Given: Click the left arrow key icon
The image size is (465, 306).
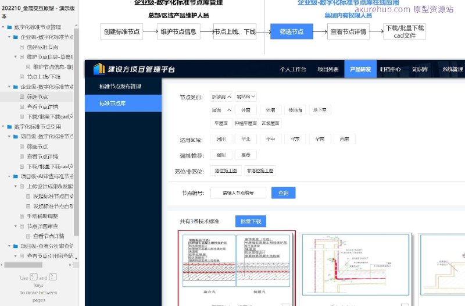Looking at the screenshot, I should 34,277.
